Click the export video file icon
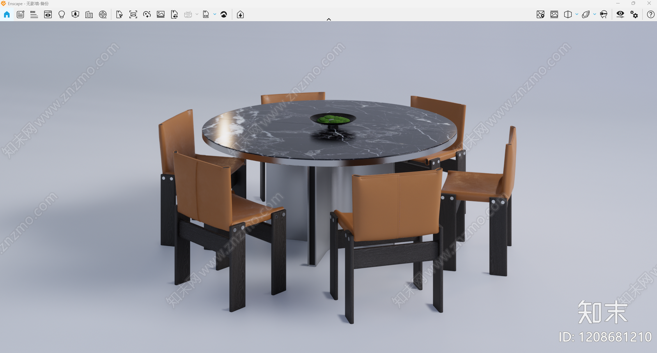This screenshot has height=353, width=657. coord(175,14)
